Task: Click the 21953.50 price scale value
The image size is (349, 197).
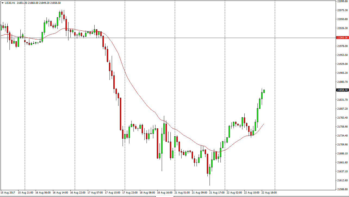Action: pyautogui.click(x=342, y=55)
